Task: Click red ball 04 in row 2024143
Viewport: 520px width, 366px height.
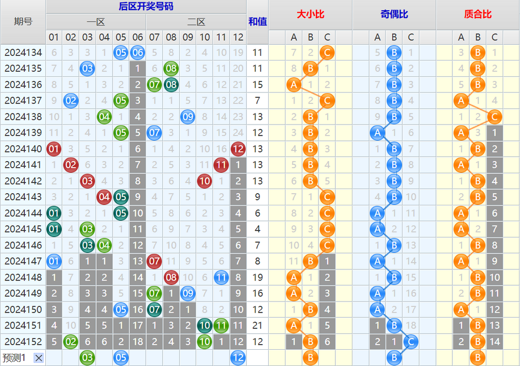Action: coord(104,197)
